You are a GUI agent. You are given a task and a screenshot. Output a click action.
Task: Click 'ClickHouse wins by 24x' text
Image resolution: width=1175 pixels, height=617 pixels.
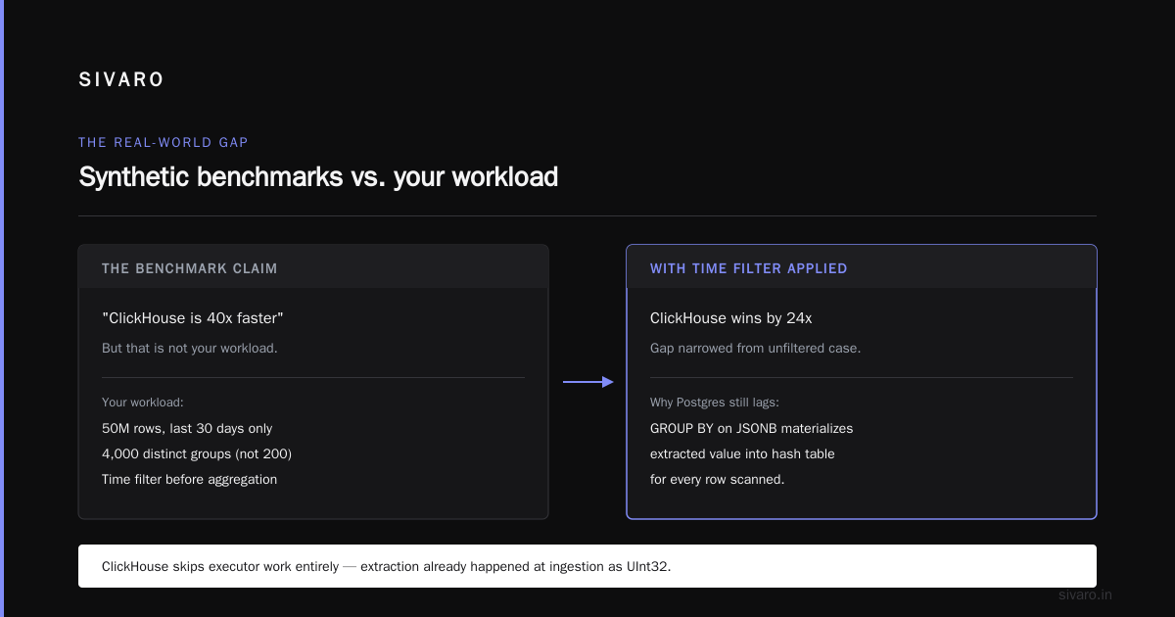(x=731, y=318)
